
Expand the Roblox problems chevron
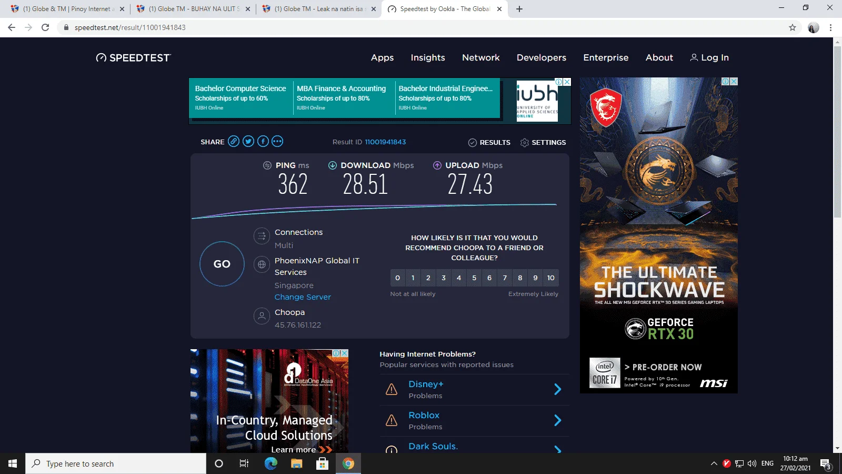coord(558,420)
